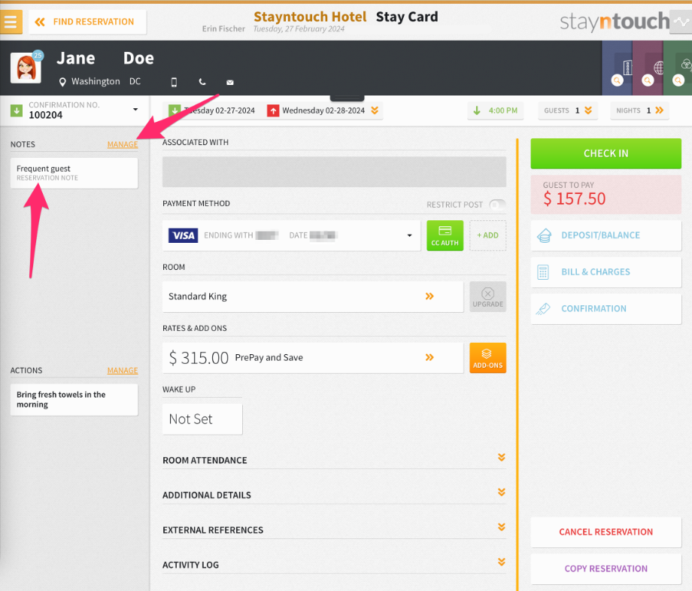Expand the Guests count chevron
692x591 pixels.
588,111
